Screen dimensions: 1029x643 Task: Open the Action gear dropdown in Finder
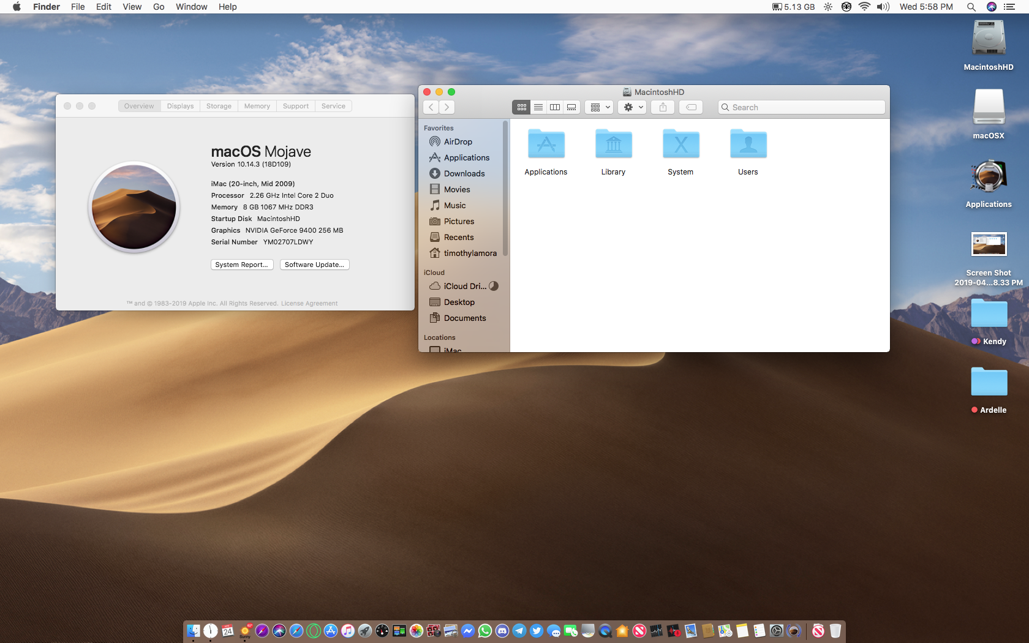633,107
